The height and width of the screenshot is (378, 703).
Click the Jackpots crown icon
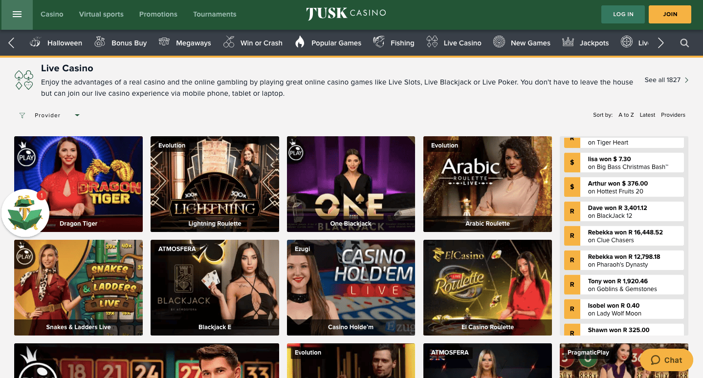coord(568,42)
